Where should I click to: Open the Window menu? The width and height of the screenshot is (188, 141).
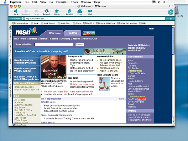[x=86, y=2]
